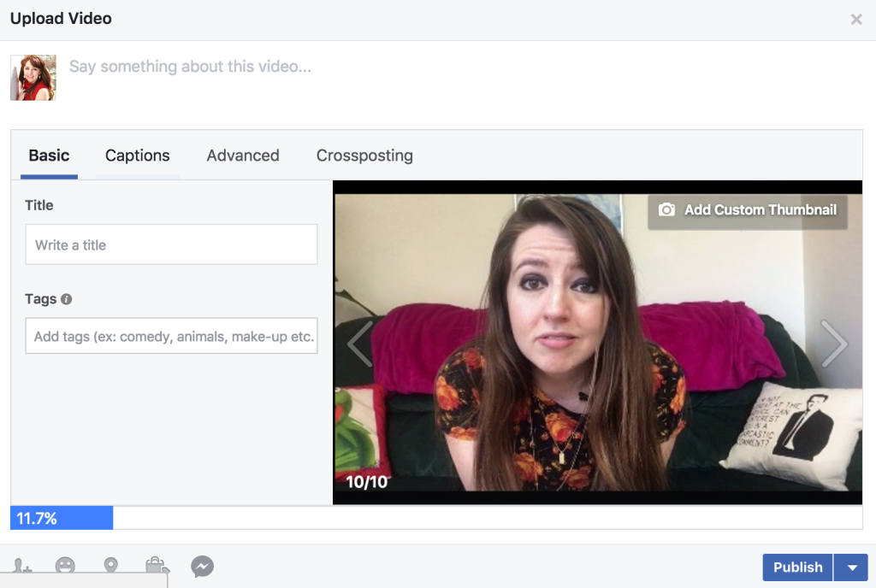Screen dimensions: 876x588
Task: Show previous thumbnail with left arrow
Action: 359,344
